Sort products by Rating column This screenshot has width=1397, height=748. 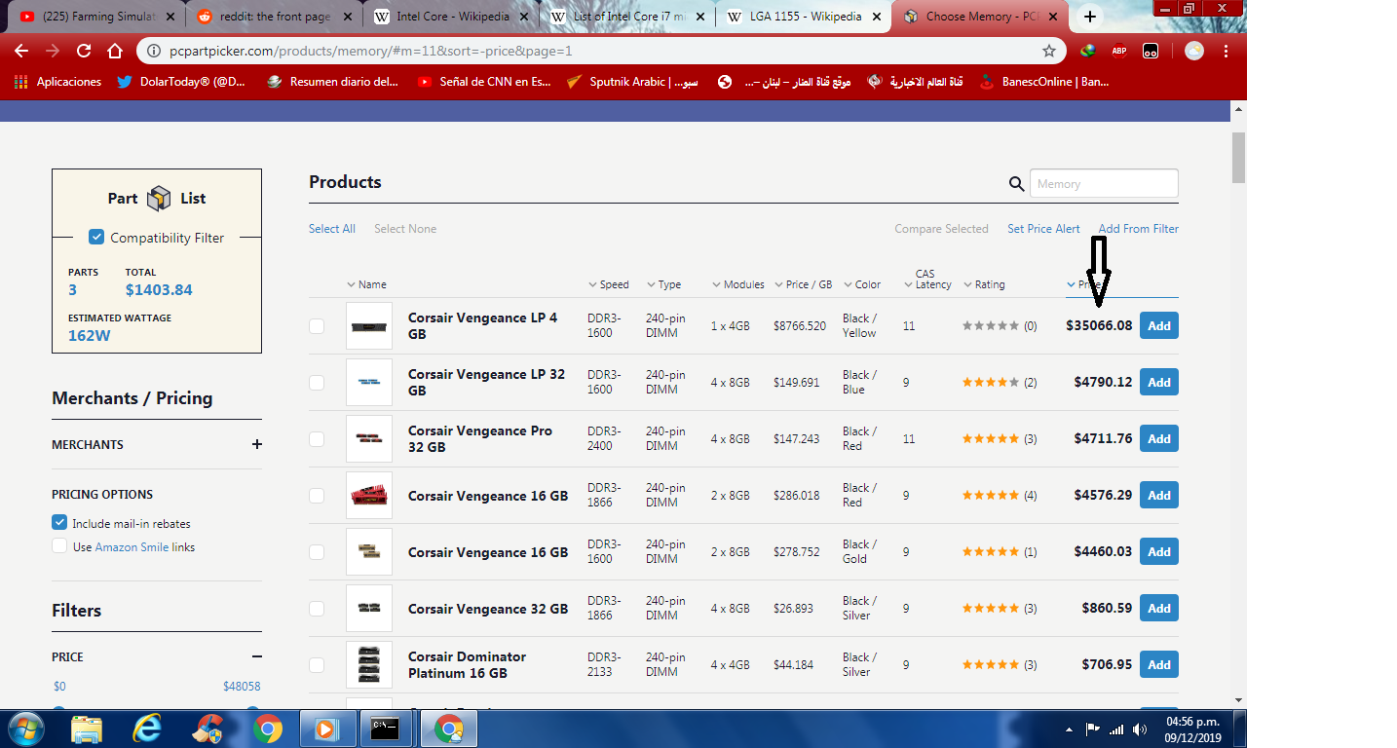point(984,284)
